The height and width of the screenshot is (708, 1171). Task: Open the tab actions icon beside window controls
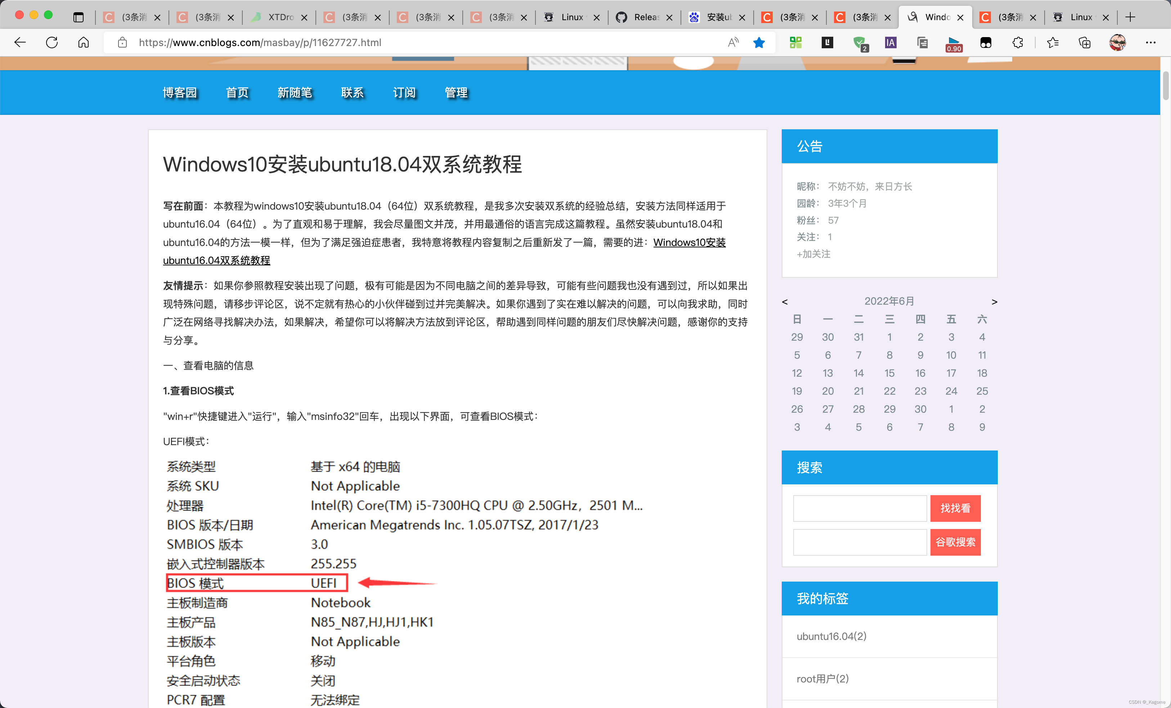click(78, 18)
